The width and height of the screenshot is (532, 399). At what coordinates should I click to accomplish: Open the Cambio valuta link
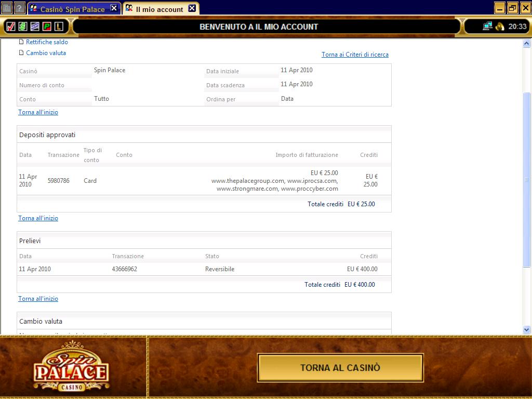(x=46, y=53)
